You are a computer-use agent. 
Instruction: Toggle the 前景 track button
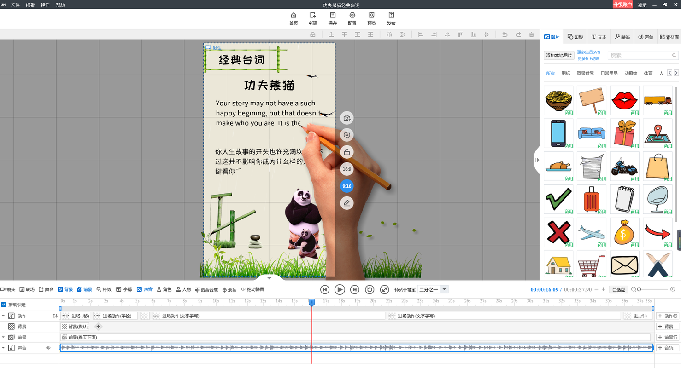coord(85,289)
